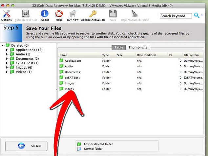Select Images (6) in the tree
208x156 pixels.
(x=24, y=68)
